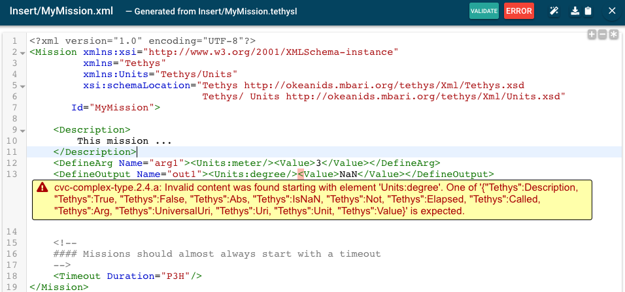Click inside the yellow validation error message
625x292 pixels.
pos(314,199)
